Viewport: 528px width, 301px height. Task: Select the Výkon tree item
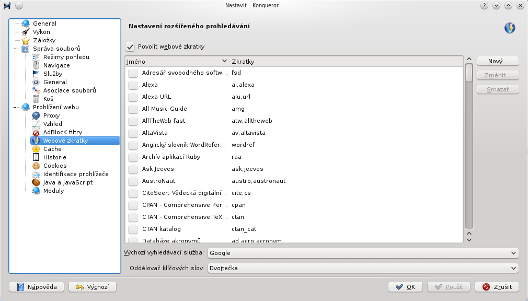(41, 32)
